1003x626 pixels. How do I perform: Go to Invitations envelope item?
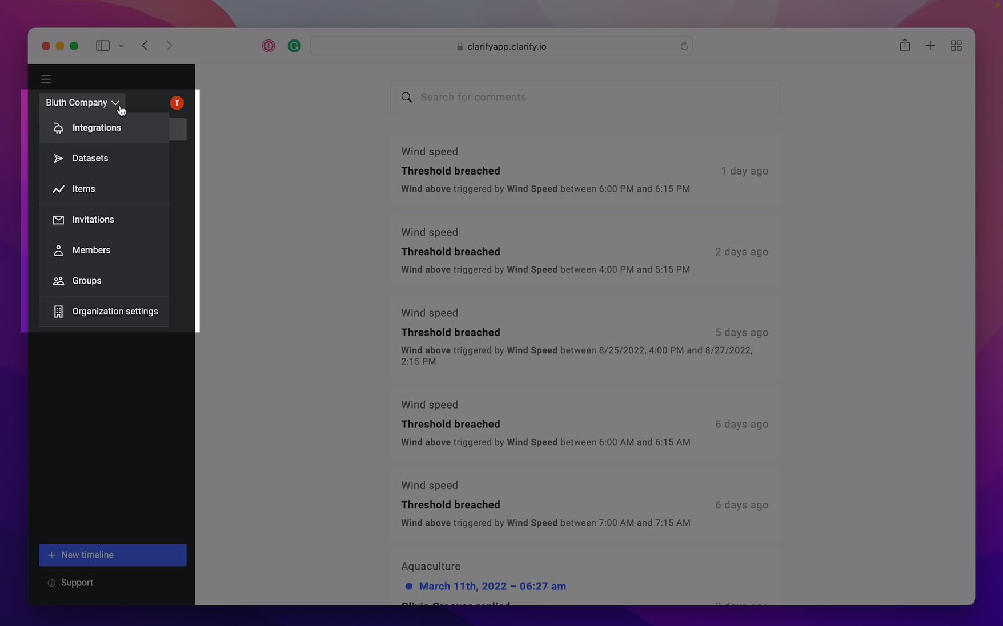pos(104,220)
